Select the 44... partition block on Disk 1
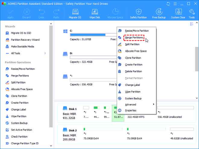The height and width of the screenshot is (149, 199). [x=96, y=113]
